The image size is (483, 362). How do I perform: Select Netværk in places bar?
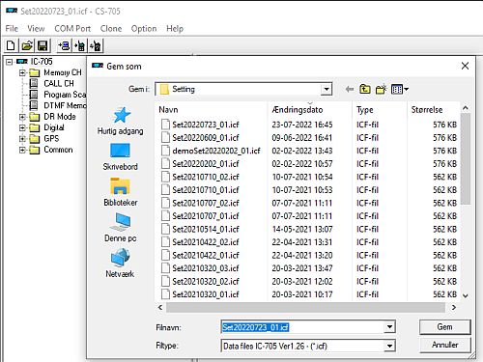pos(120,264)
